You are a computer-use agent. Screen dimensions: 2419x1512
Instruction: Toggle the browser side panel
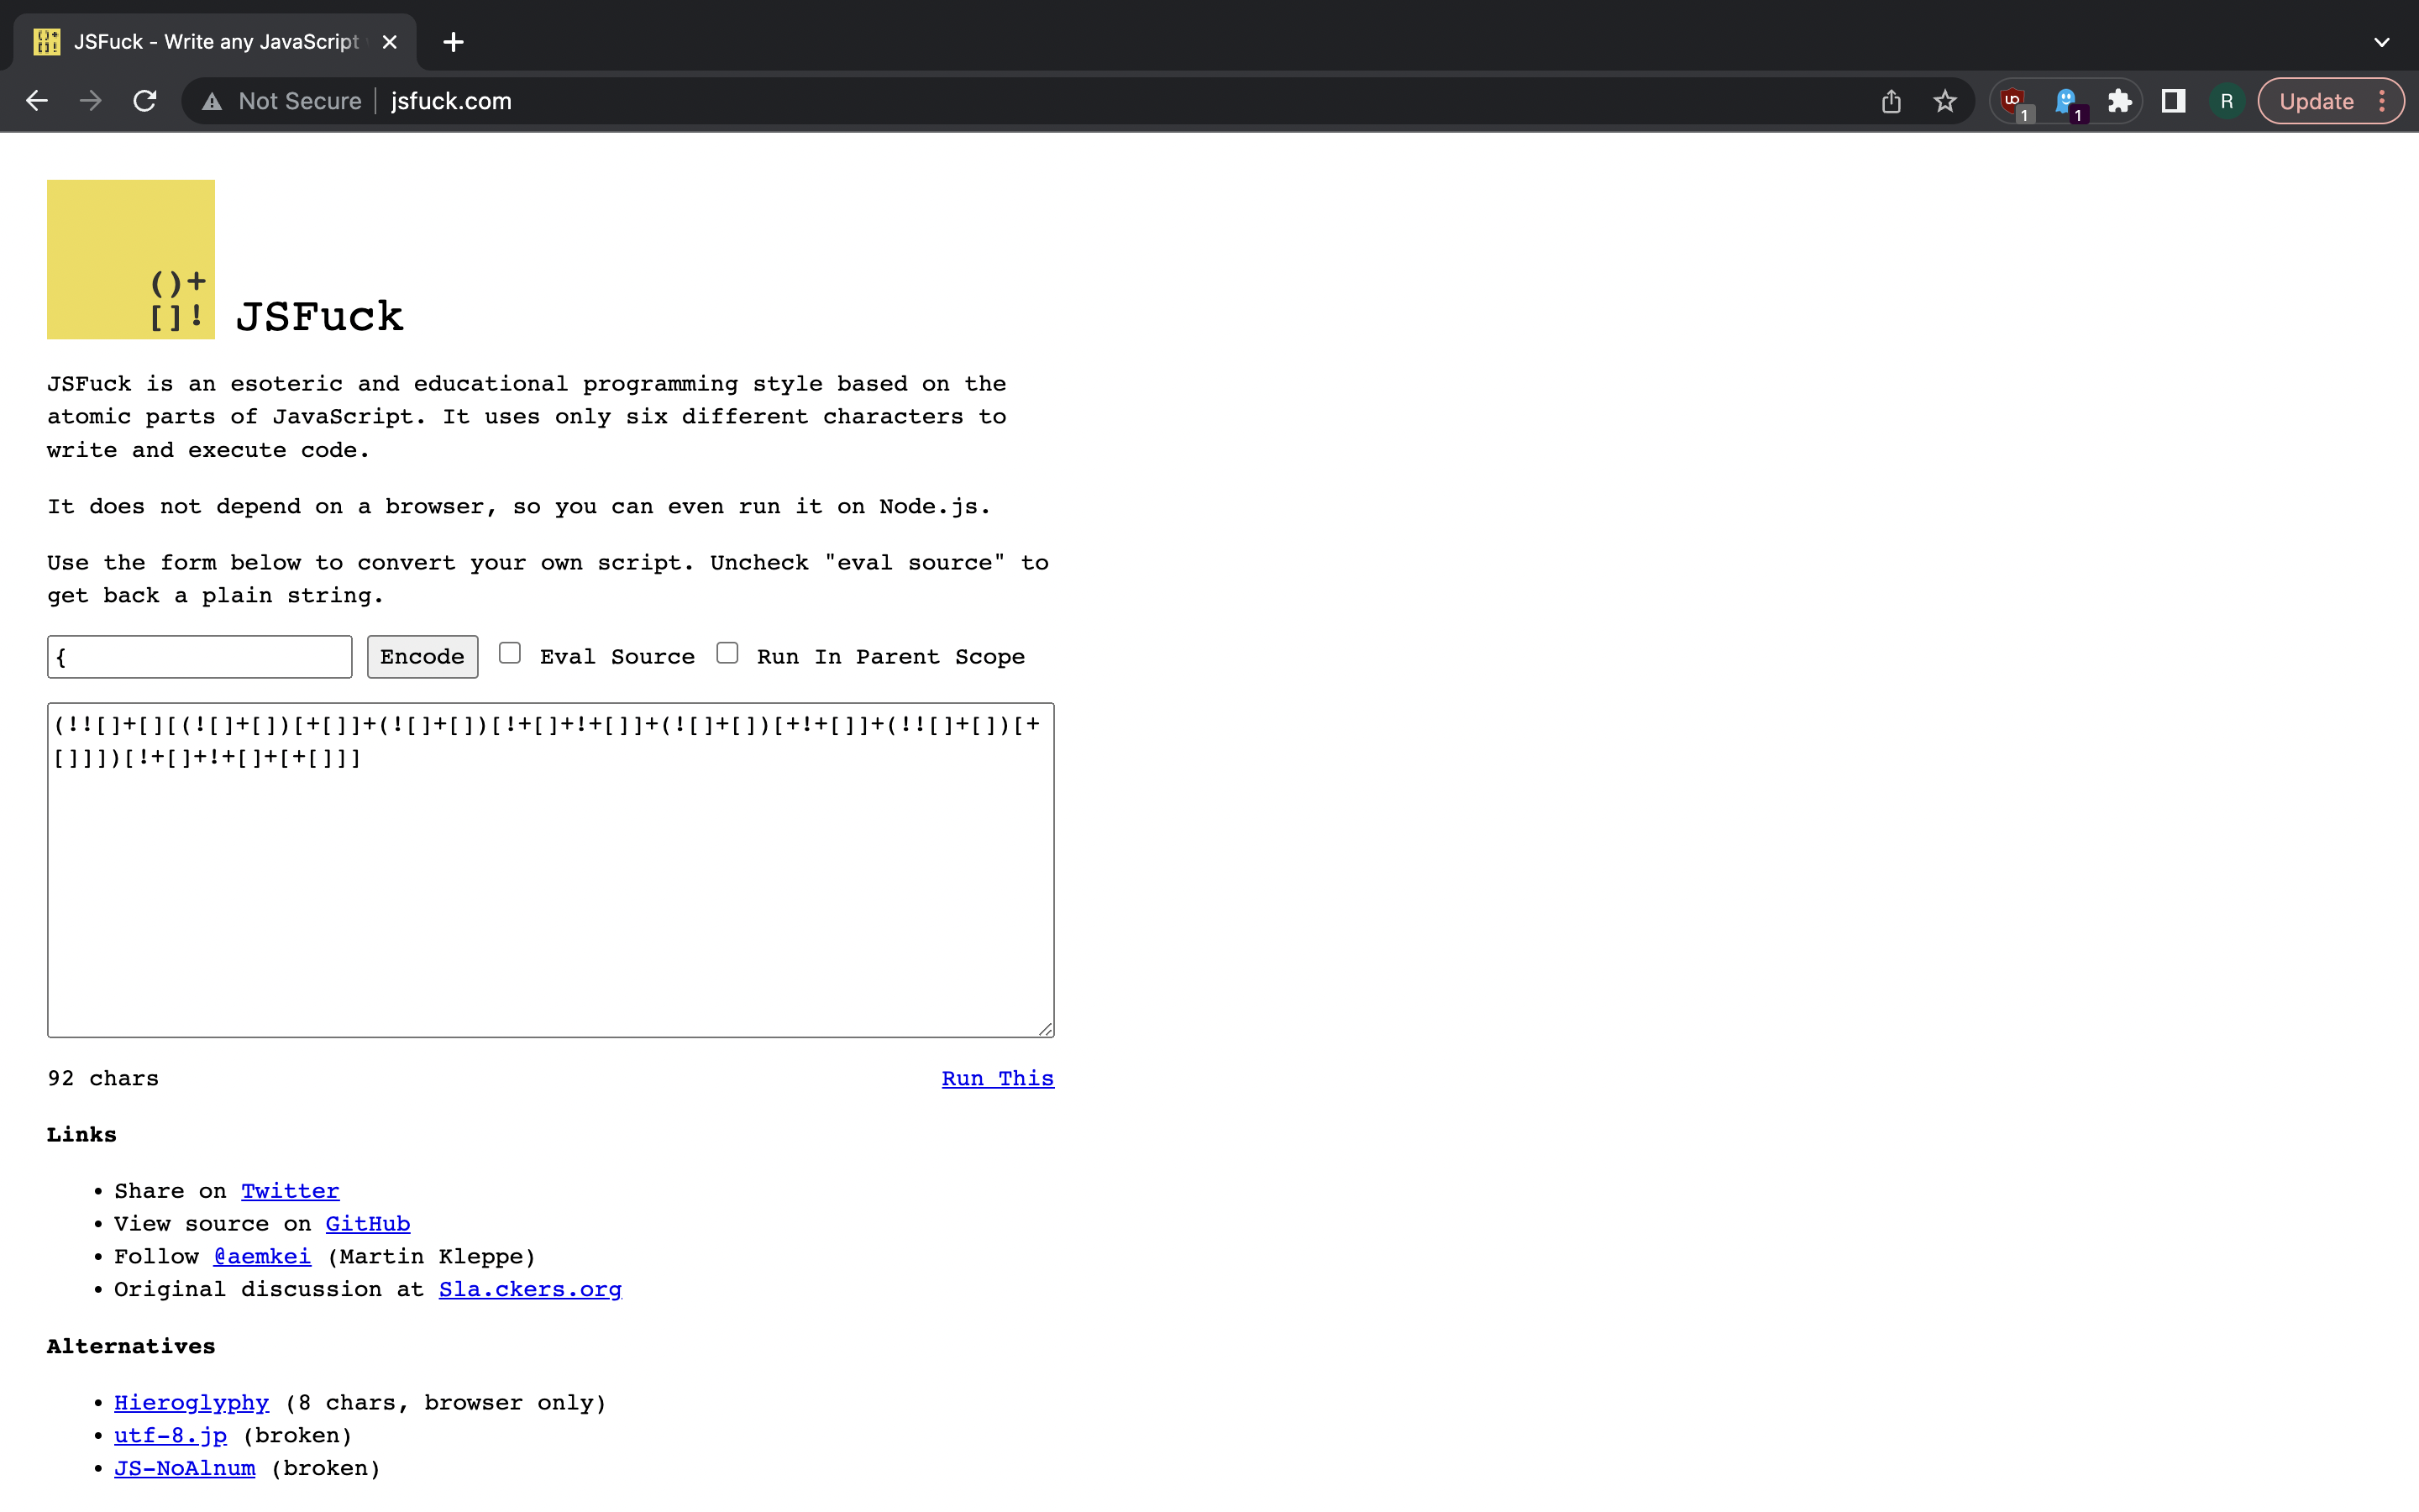tap(2173, 101)
